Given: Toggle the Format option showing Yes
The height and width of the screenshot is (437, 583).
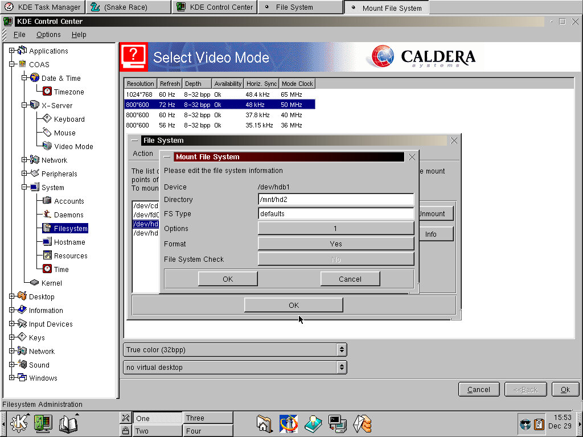Looking at the screenshot, I should click(x=336, y=244).
